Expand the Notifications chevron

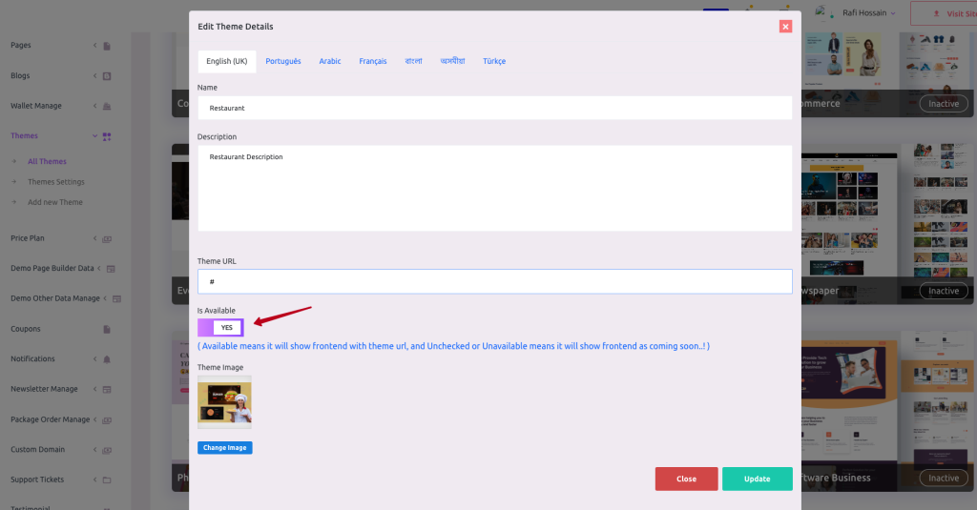(94, 358)
